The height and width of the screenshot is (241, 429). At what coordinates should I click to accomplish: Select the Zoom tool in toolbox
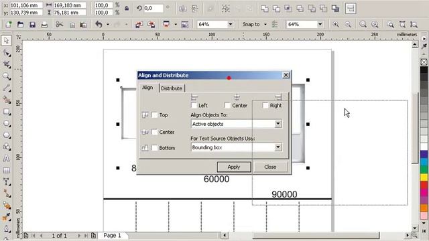tap(6, 76)
